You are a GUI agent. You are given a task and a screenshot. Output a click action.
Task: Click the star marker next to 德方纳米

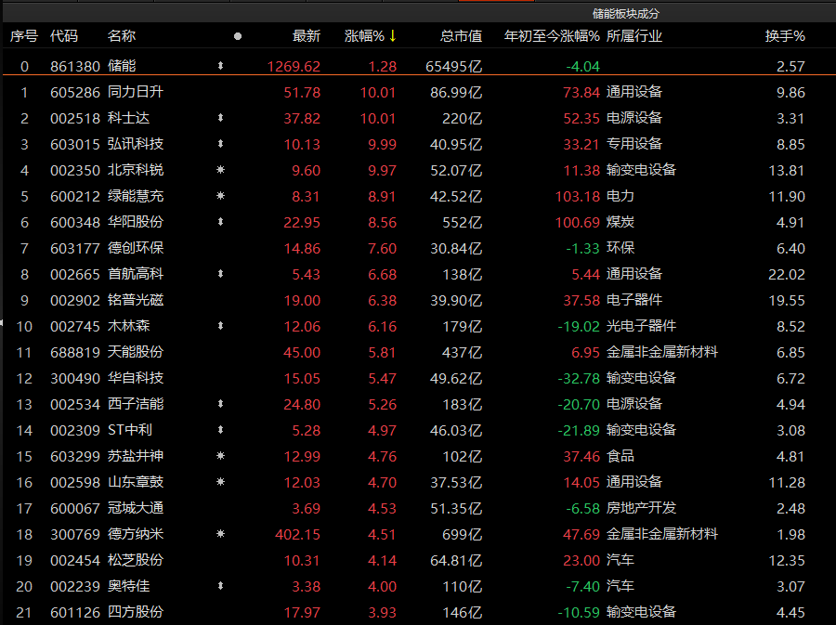[x=220, y=534]
